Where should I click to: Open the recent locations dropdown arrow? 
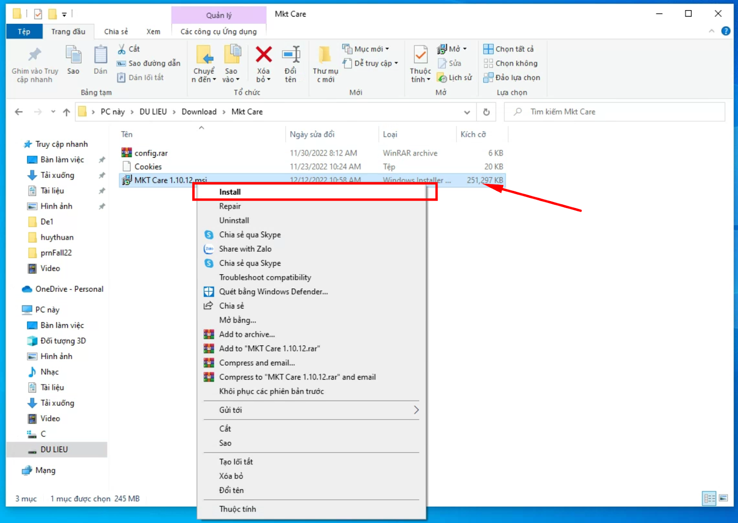point(53,112)
